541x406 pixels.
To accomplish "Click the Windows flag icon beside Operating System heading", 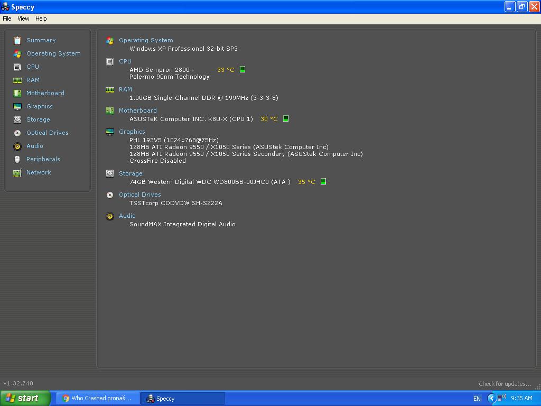I will click(110, 40).
